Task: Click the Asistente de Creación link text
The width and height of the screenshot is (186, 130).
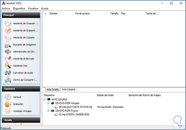Action: [x=26, y=23]
